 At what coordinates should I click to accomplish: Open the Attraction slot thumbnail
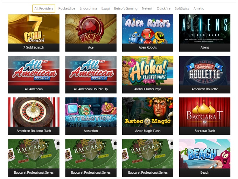(91, 112)
